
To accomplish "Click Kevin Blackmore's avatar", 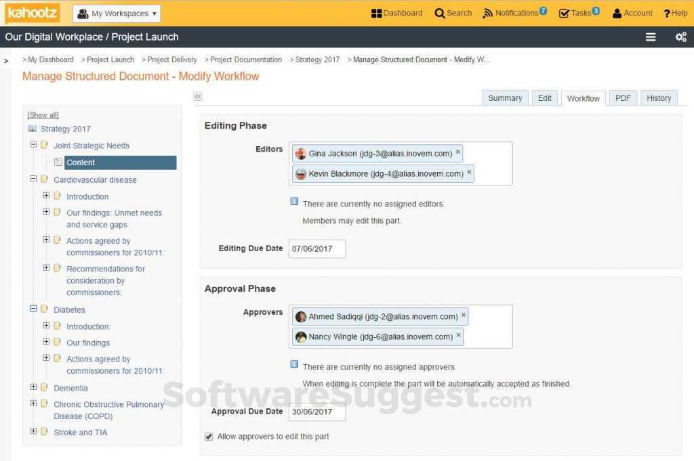I will pyautogui.click(x=301, y=174).
